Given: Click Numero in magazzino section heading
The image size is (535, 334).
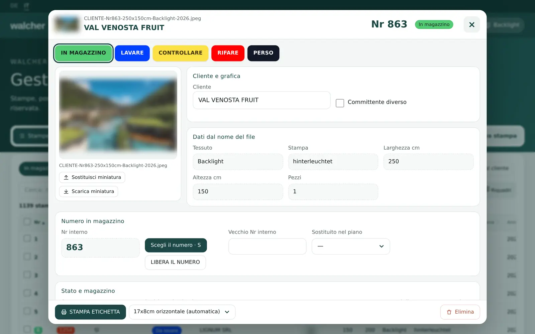Looking at the screenshot, I should pos(93,221).
